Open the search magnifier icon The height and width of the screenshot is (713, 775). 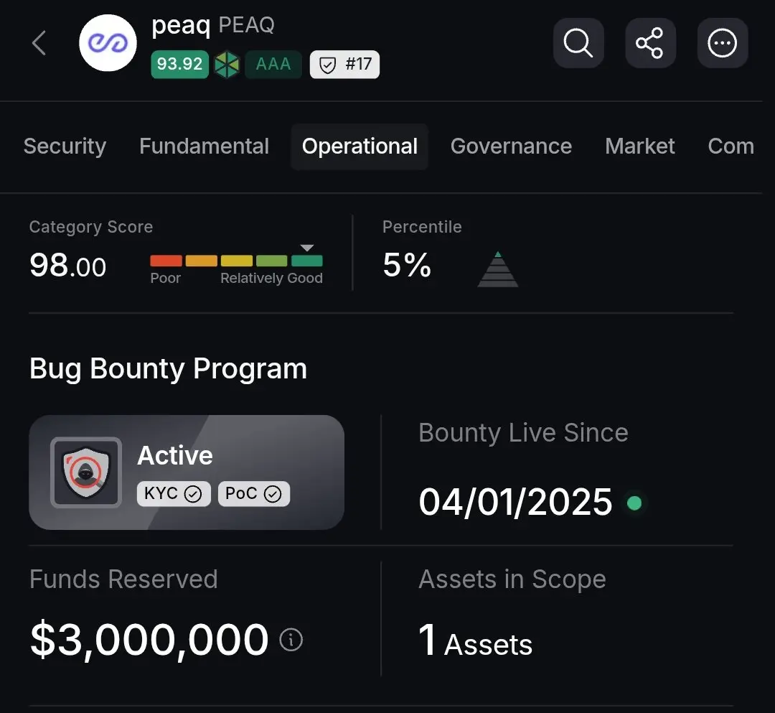pos(578,43)
